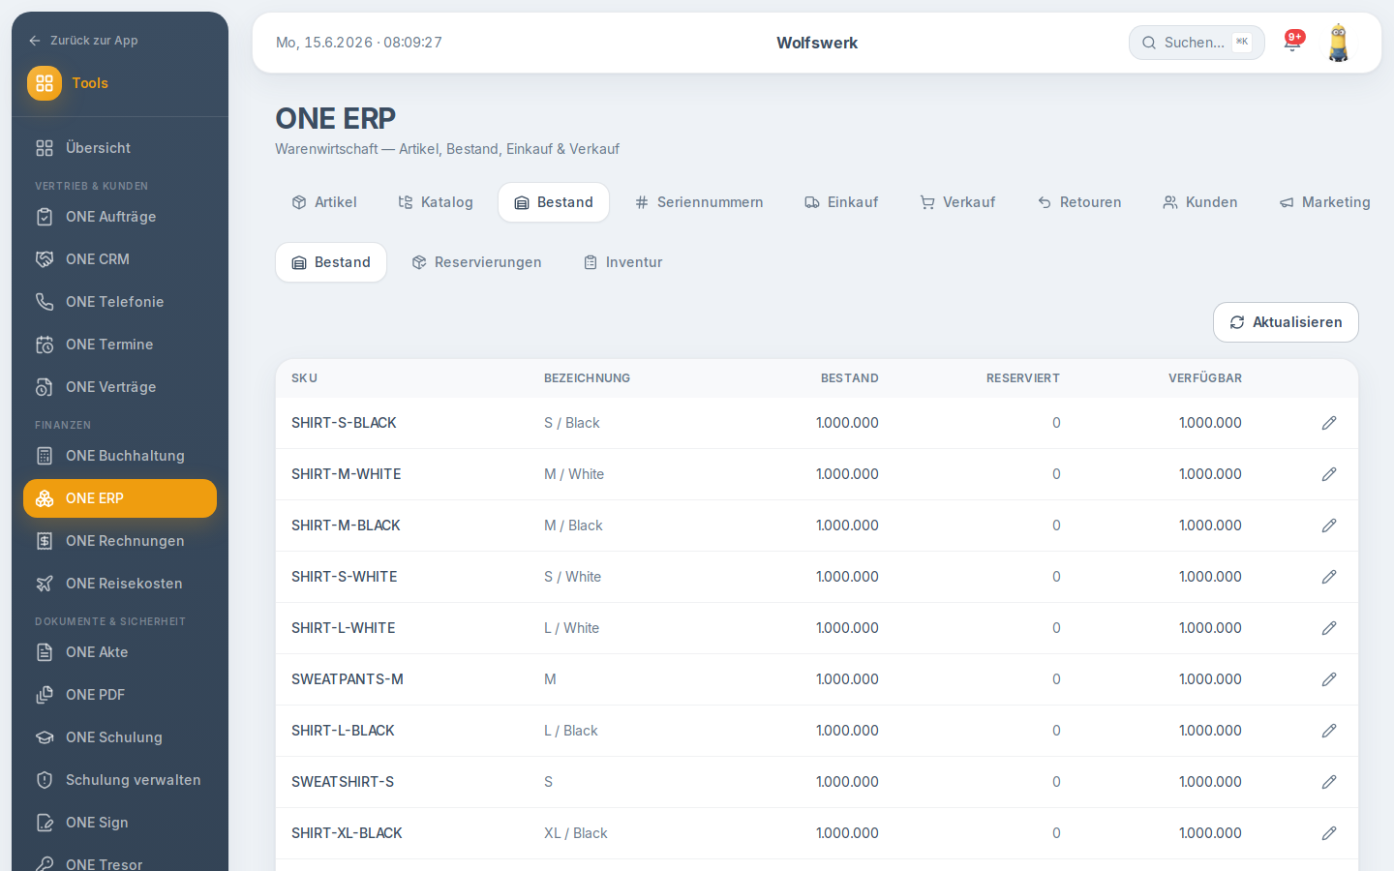Click the BEZEICHNUNG column header
Screen dimensions: 1394x871
click(x=587, y=378)
